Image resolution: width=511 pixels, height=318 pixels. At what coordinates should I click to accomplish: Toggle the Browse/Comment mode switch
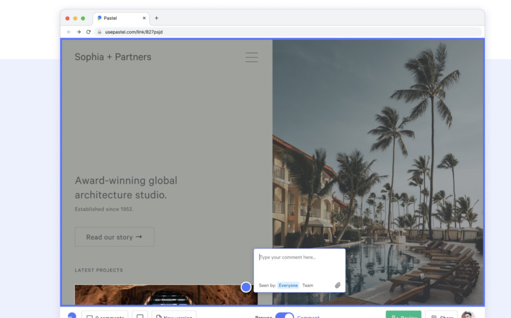285,315
